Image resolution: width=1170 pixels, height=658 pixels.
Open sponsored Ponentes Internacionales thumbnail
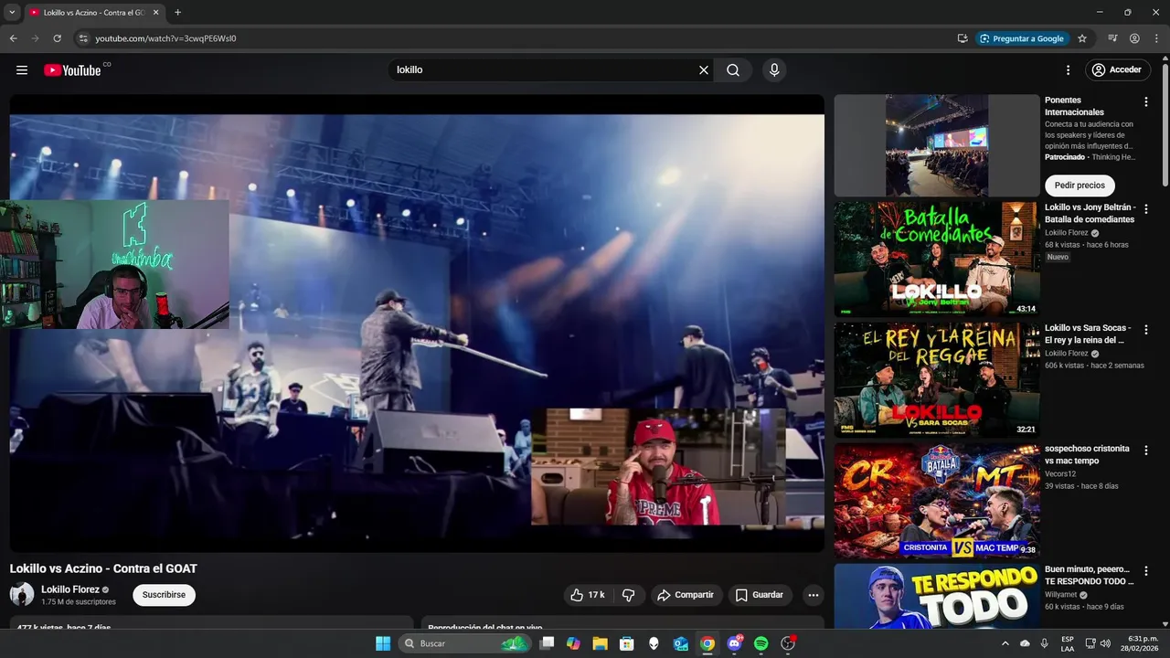pos(937,145)
